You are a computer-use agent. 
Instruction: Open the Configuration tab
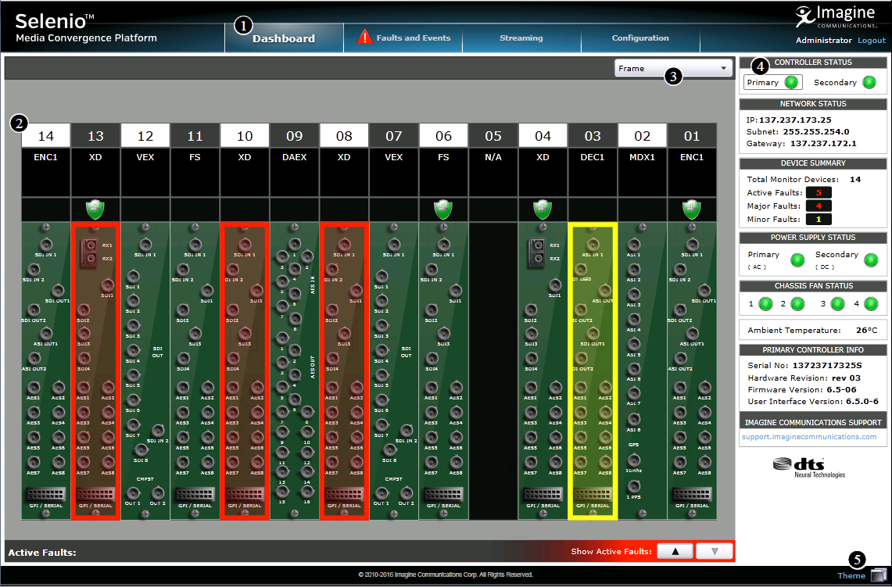click(640, 38)
